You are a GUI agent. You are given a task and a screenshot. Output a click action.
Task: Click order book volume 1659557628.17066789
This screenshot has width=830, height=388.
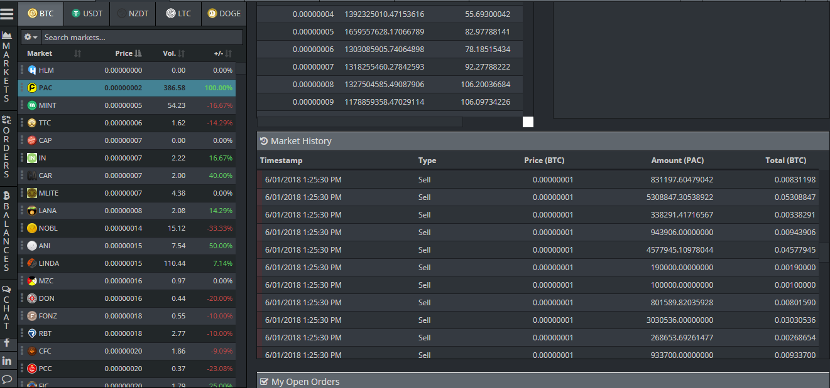click(x=384, y=31)
